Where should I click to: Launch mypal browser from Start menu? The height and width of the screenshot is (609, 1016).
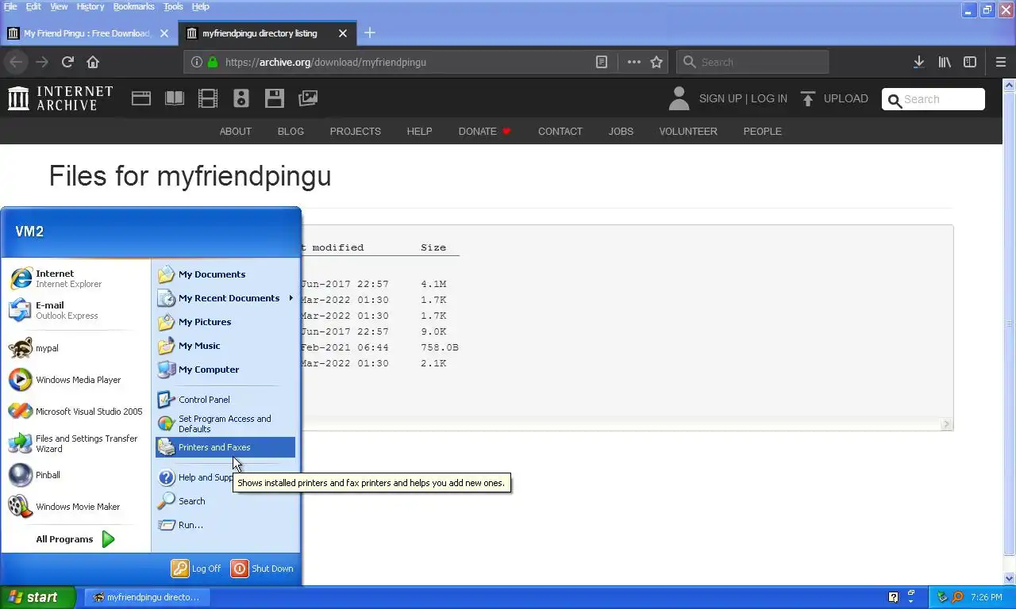pyautogui.click(x=76, y=348)
